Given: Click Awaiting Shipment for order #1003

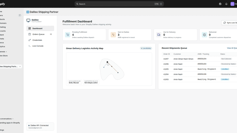Looking at the screenshot, I should pyautogui.click(x=207, y=79).
